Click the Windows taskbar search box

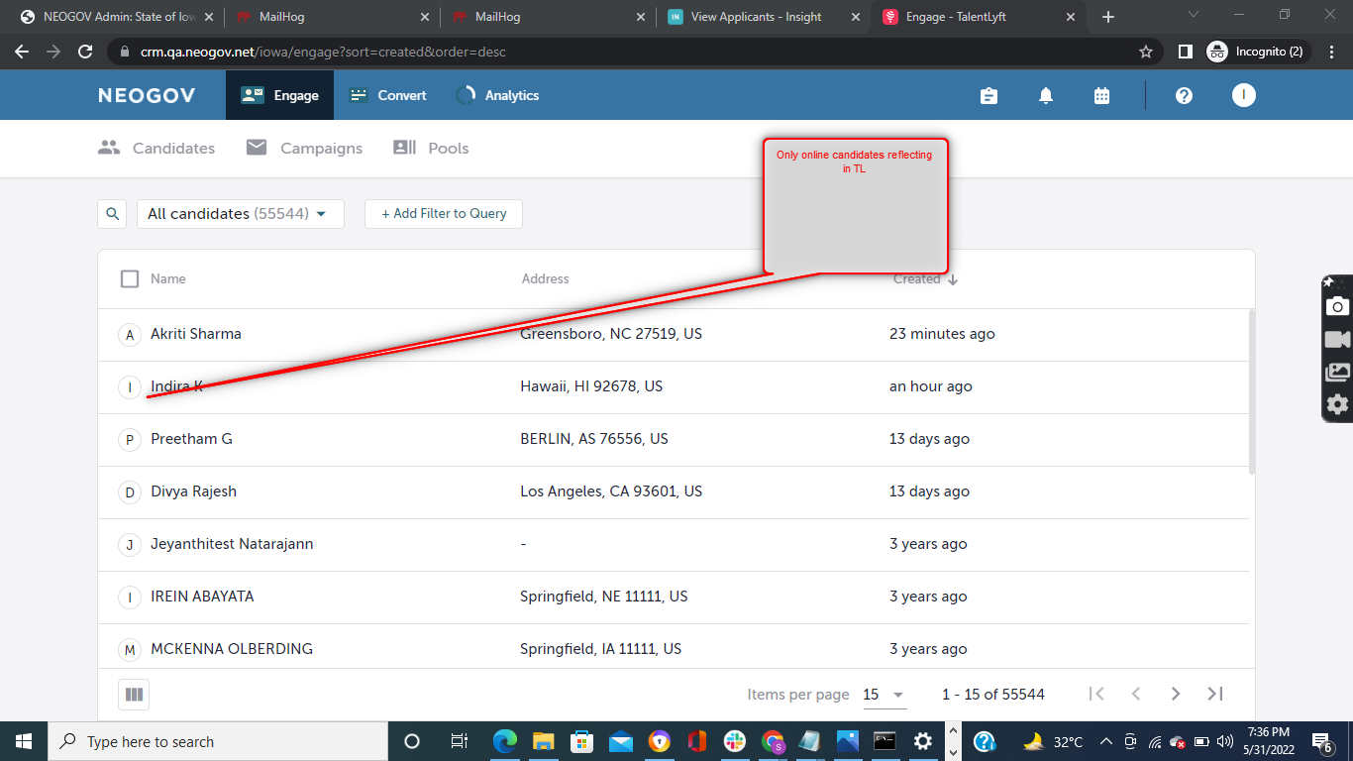[x=218, y=741]
